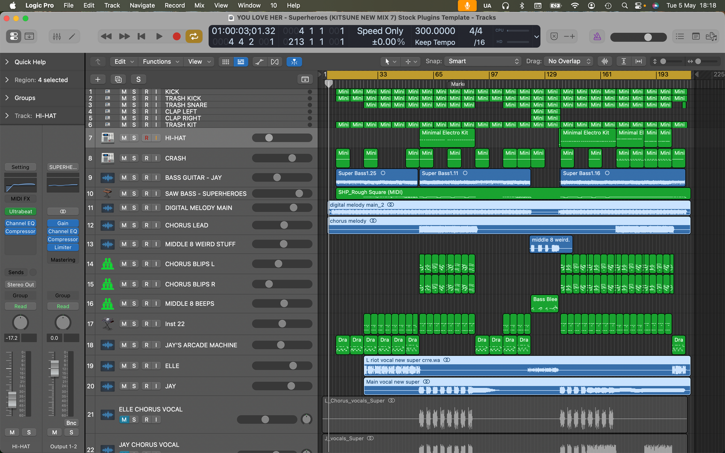Viewport: 725px width, 453px height.
Task: Adjust the HI-HAT track volume slider
Action: 282,138
